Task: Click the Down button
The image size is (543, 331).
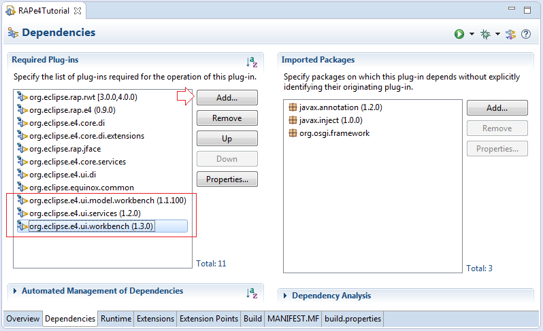Action: click(227, 159)
